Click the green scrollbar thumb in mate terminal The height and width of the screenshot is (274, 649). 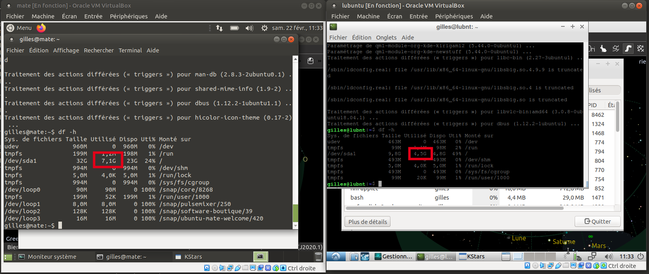coord(295,213)
